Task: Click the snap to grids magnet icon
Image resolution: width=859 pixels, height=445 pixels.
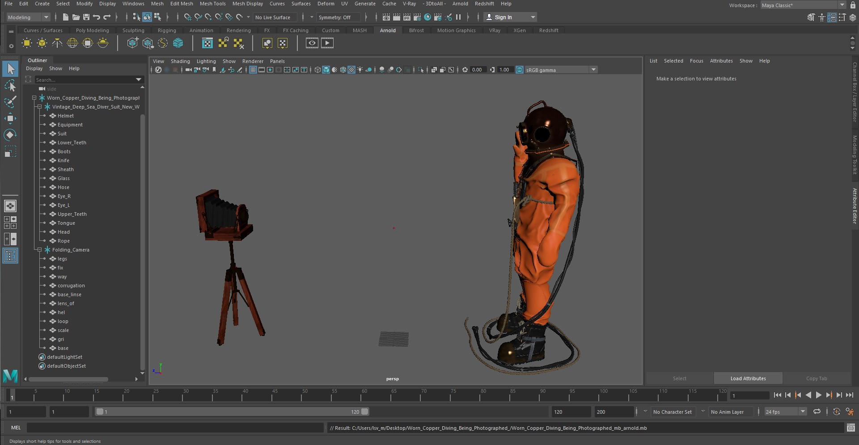Action: (x=188, y=17)
